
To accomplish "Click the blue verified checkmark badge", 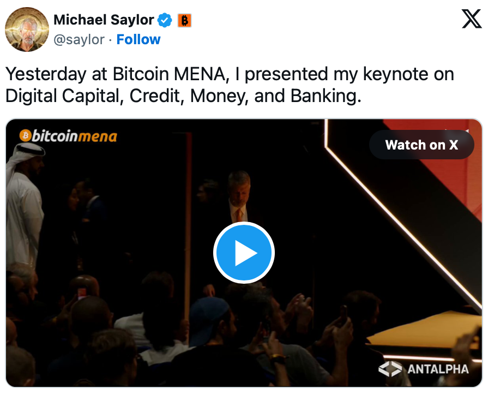I will 165,21.
